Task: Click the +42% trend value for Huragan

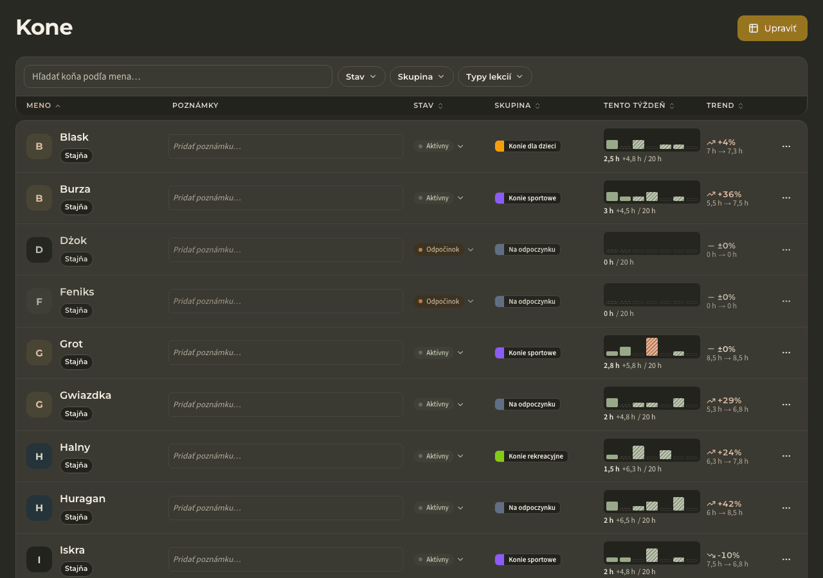Action: coord(729,504)
